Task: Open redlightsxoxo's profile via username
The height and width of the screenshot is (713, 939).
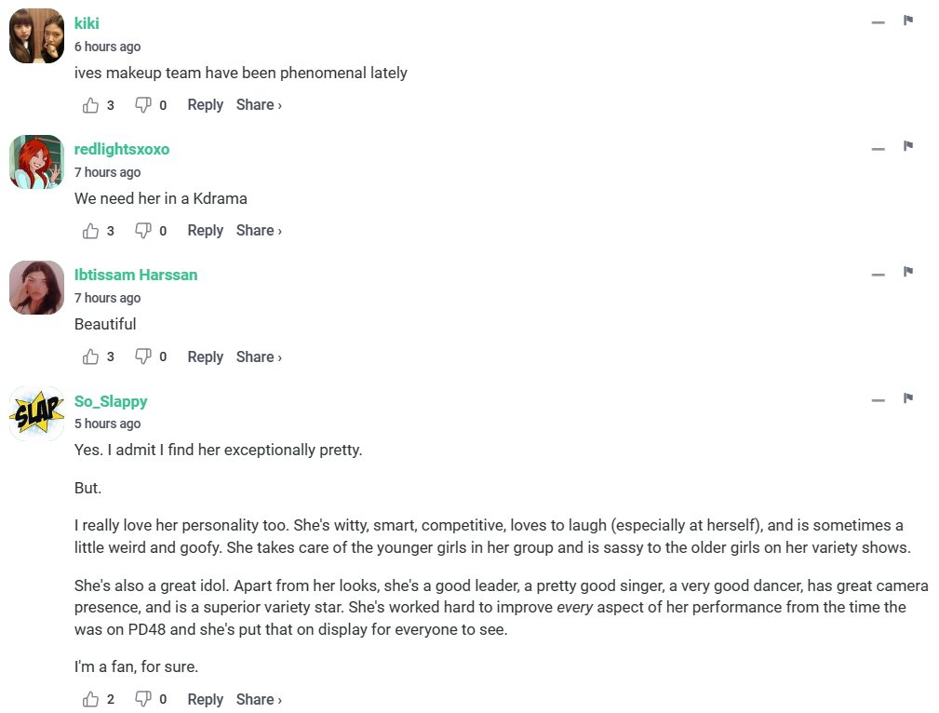Action: (x=122, y=149)
